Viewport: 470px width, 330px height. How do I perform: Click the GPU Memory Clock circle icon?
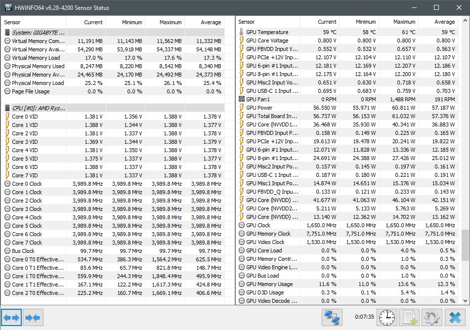242,233
